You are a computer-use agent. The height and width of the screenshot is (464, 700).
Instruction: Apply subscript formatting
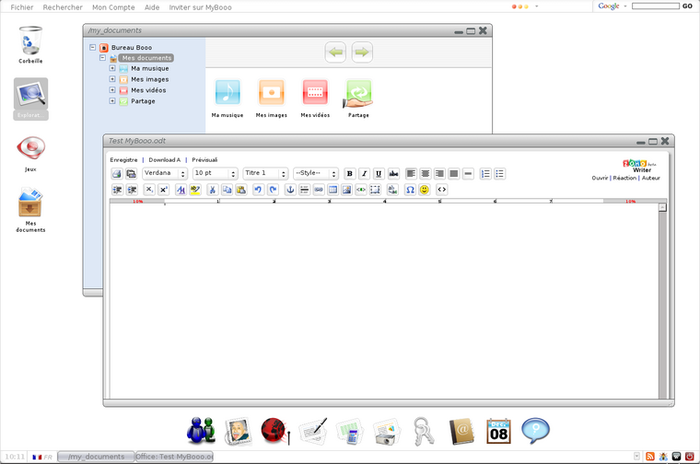point(149,190)
